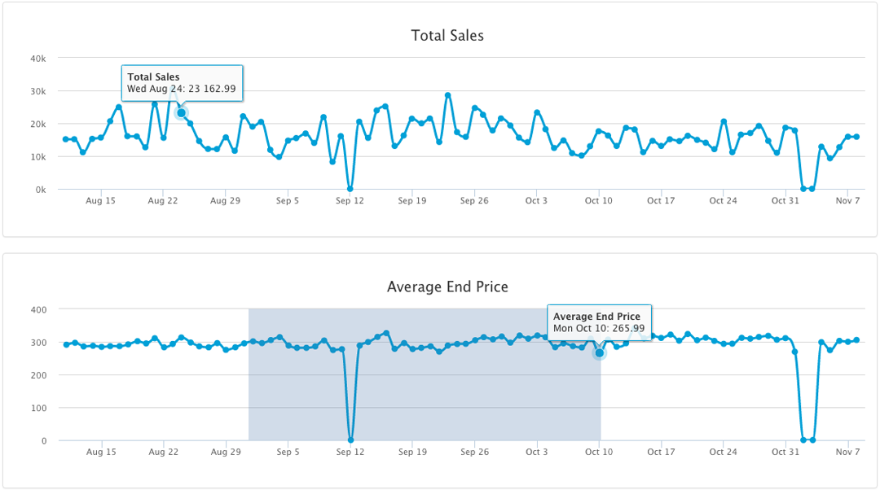Click the highlighted Aug 24 Total Sales point
880x490 pixels.
[x=181, y=112]
